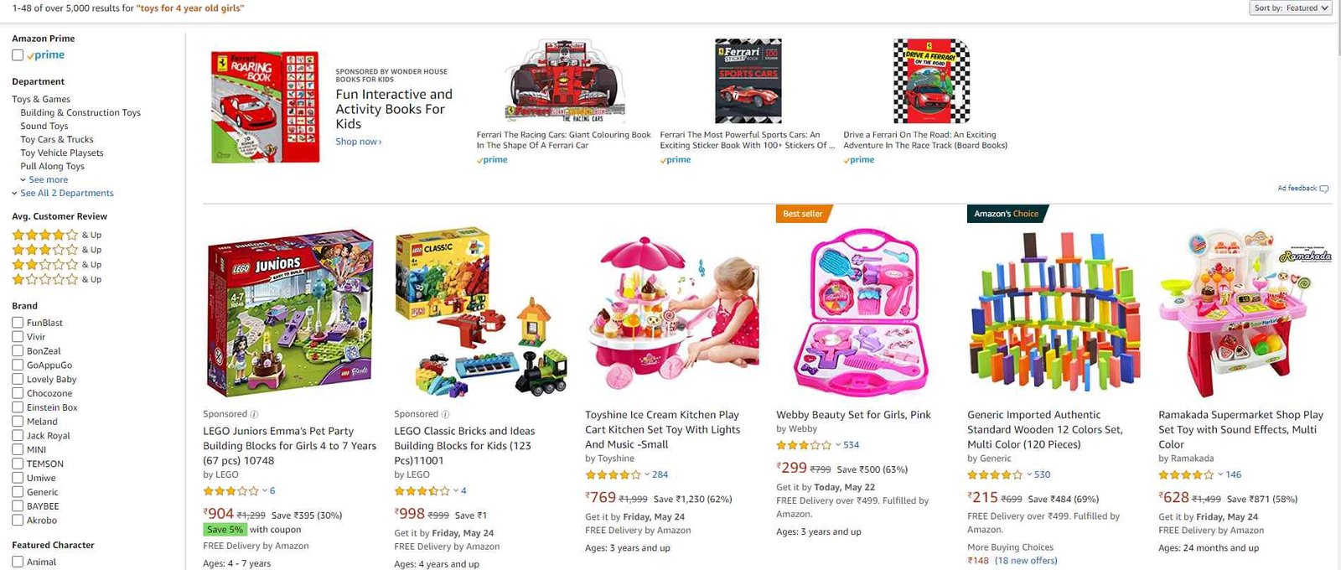Click the 4 stars & Up rating filter
The image size is (1341, 570).
point(56,235)
